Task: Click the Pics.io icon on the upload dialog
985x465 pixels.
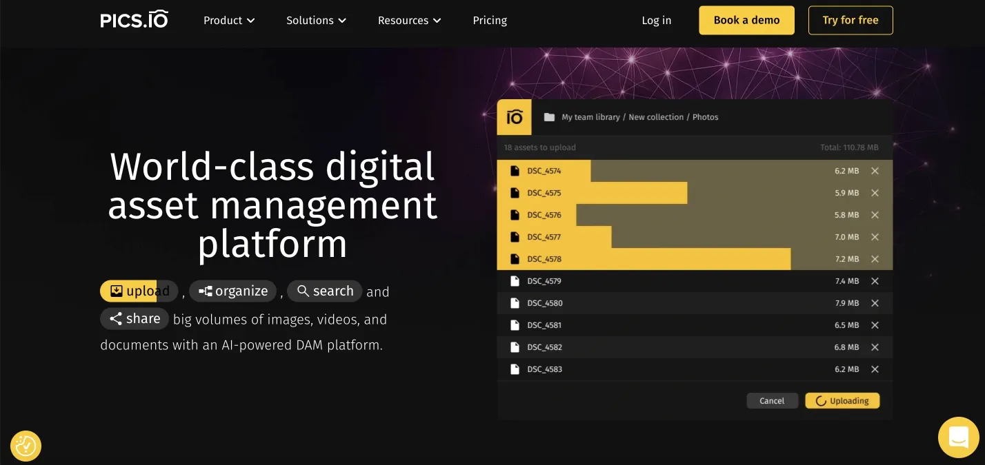Action: [x=514, y=117]
